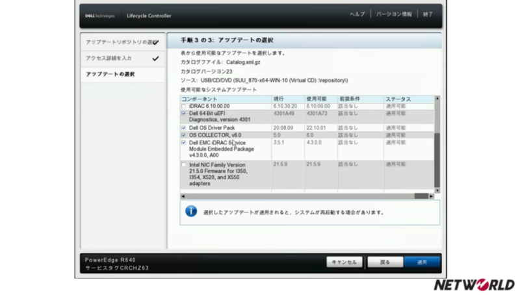The image size is (520, 295).
Task: Click the OS COLLECTOR, v6.0 row text
Action: [215, 135]
